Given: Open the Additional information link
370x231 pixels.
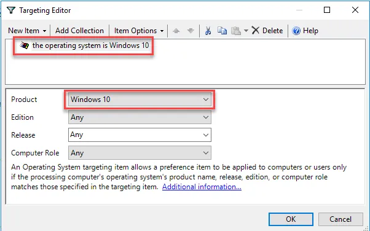Looking at the screenshot, I should [x=202, y=187].
